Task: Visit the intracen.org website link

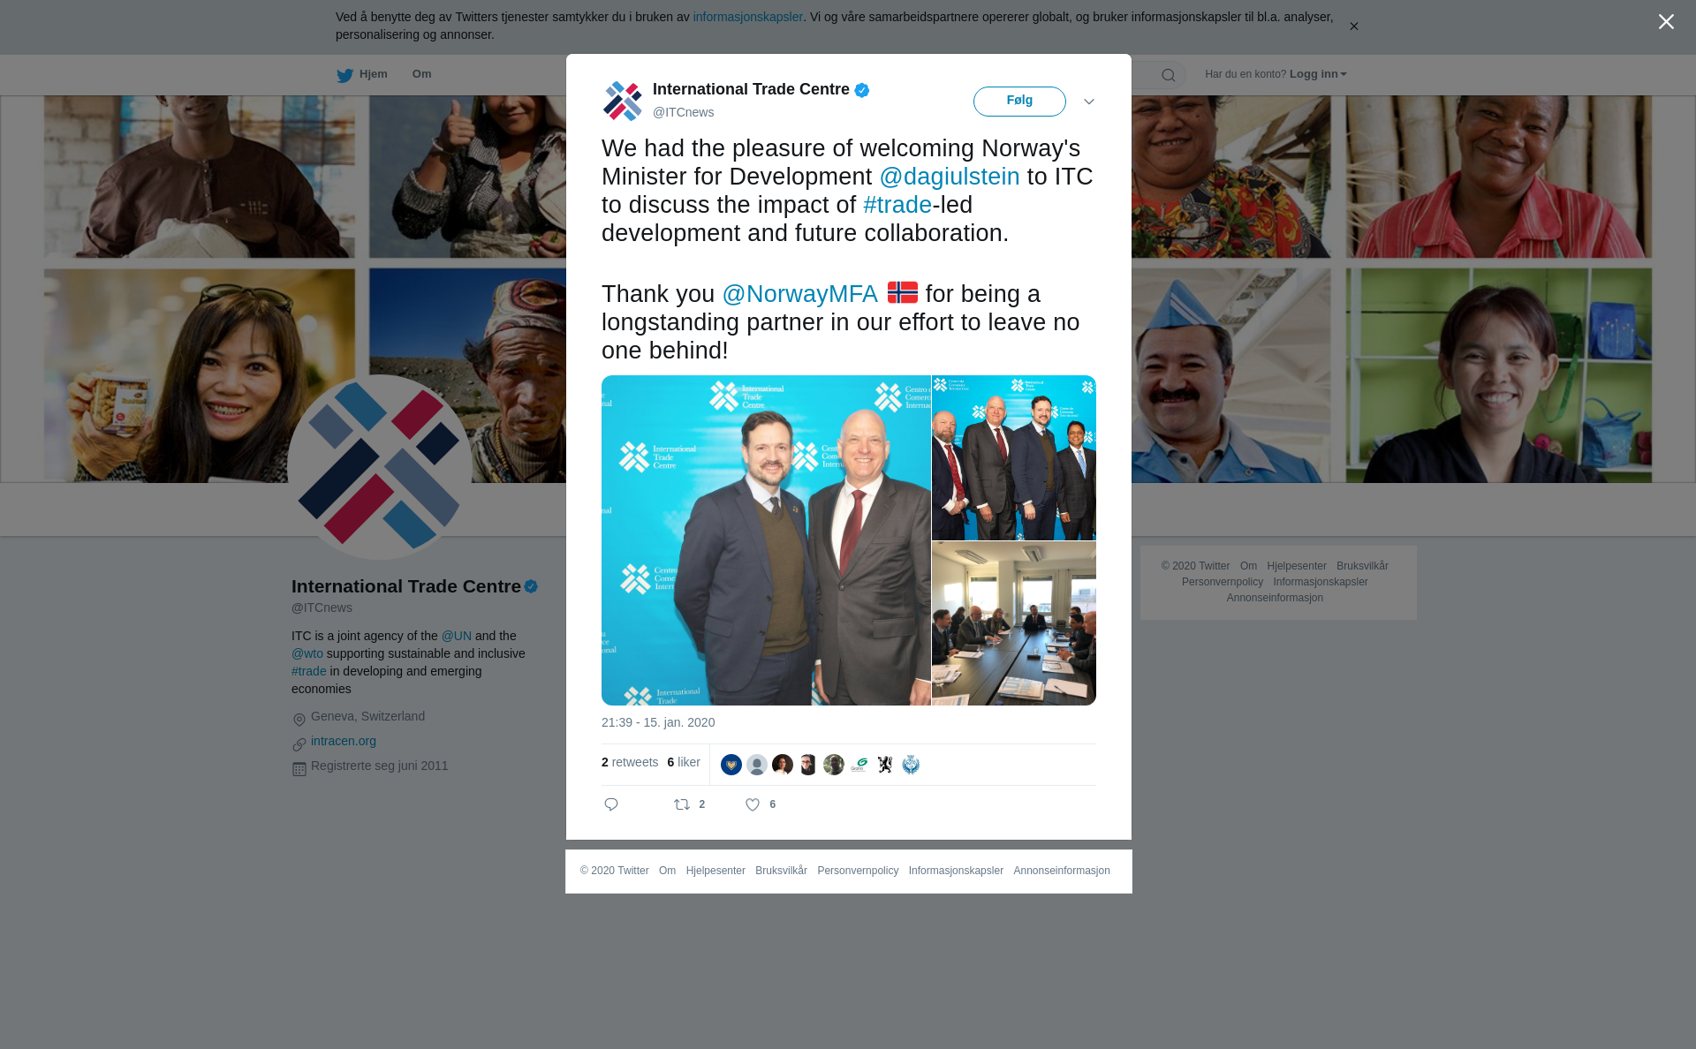Action: [344, 741]
